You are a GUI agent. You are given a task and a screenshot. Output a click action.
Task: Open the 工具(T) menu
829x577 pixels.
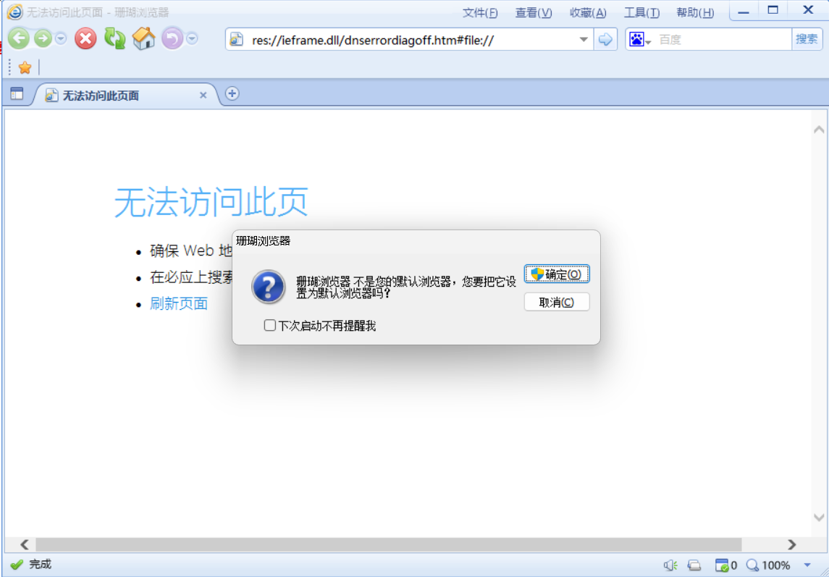tap(641, 13)
